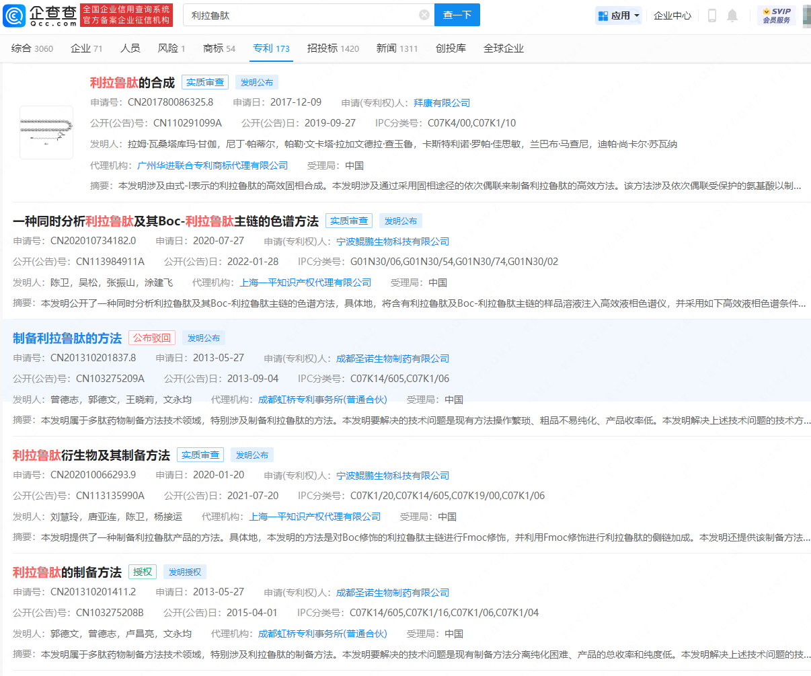This screenshot has width=811, height=676.
Task: Open 上海一平知识产权代理有限公司 for the 色谱方法 patent
Action: pos(306,283)
